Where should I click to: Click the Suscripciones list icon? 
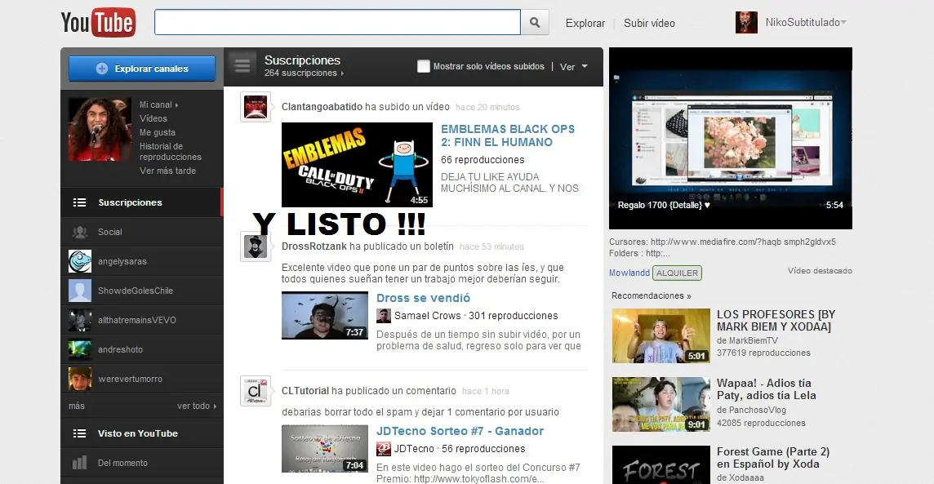point(79,202)
